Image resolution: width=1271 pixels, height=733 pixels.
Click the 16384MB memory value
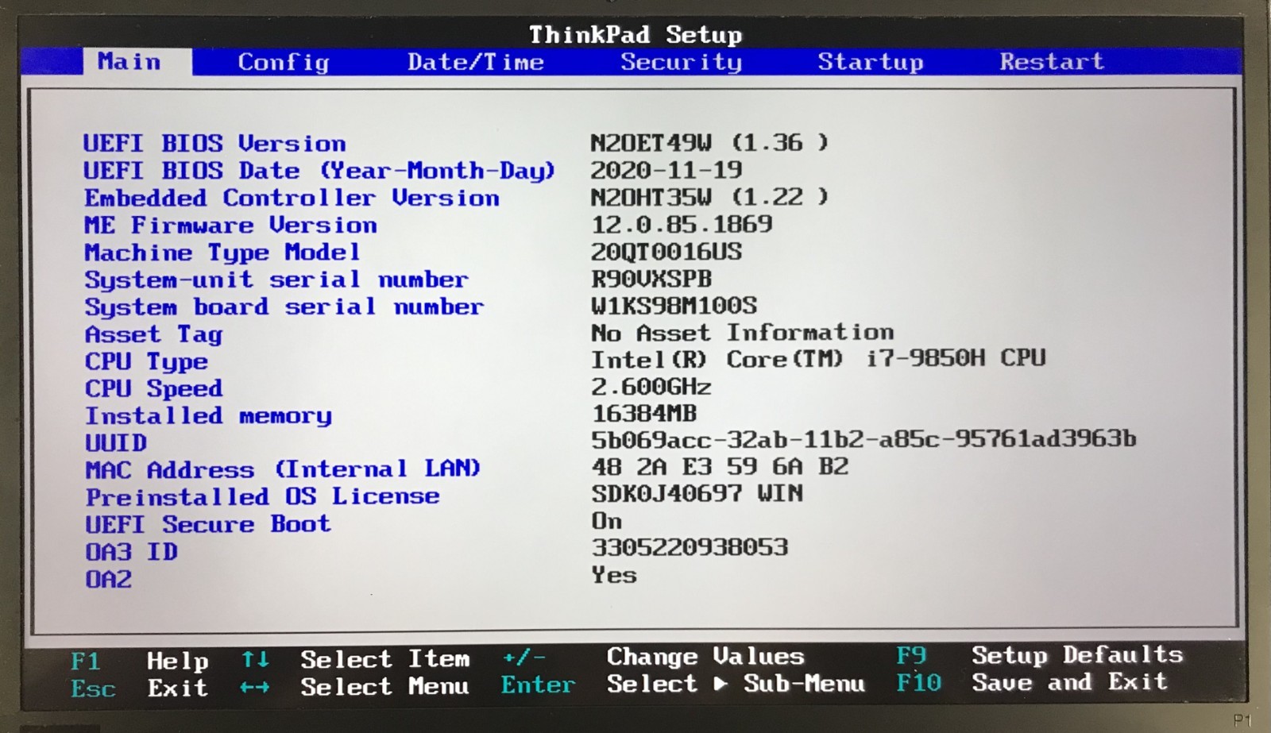tap(644, 414)
